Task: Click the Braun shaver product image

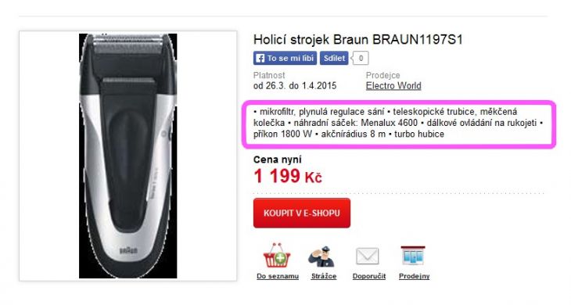Action: tap(127, 156)
